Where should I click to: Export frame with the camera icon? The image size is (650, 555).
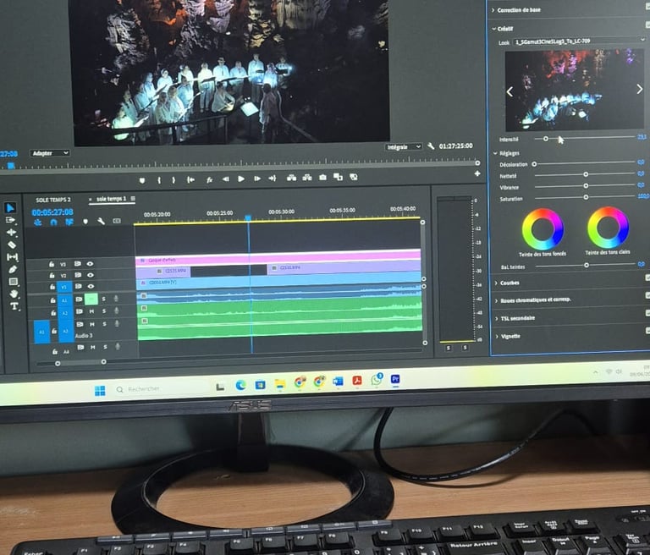pyautogui.click(x=322, y=177)
